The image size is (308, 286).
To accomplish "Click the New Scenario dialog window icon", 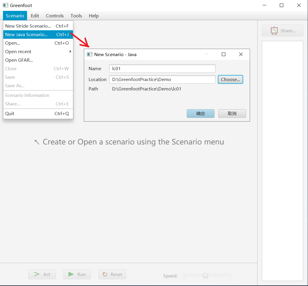I will (90, 54).
